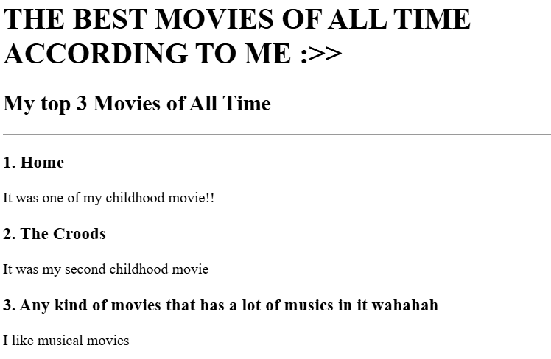Click the paragraph "It was my second childhood movie"
The height and width of the screenshot is (359, 551).
(106, 269)
